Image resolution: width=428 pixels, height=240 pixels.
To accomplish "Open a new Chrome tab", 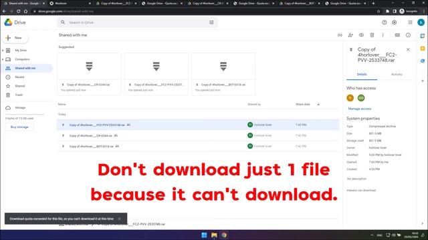I will coord(373,3).
